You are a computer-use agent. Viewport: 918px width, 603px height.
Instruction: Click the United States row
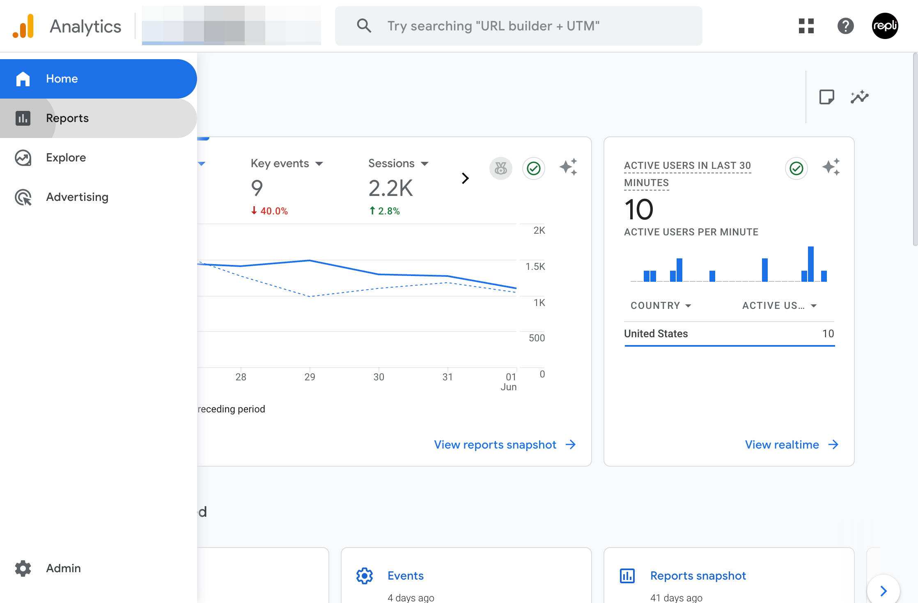[x=729, y=334]
